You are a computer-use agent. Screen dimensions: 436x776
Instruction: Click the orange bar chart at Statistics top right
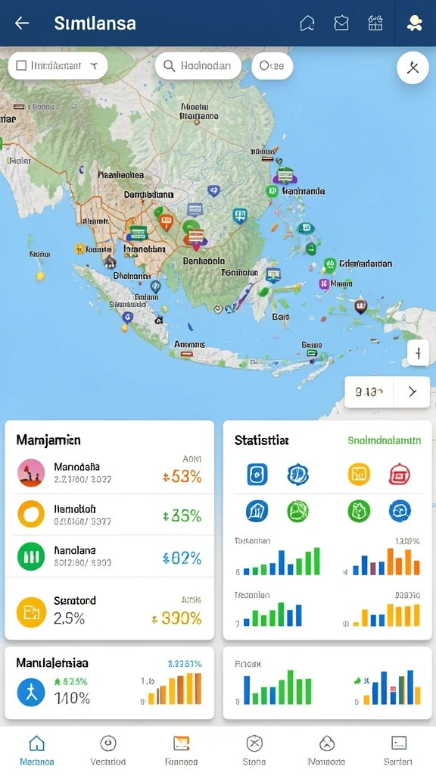386,562
